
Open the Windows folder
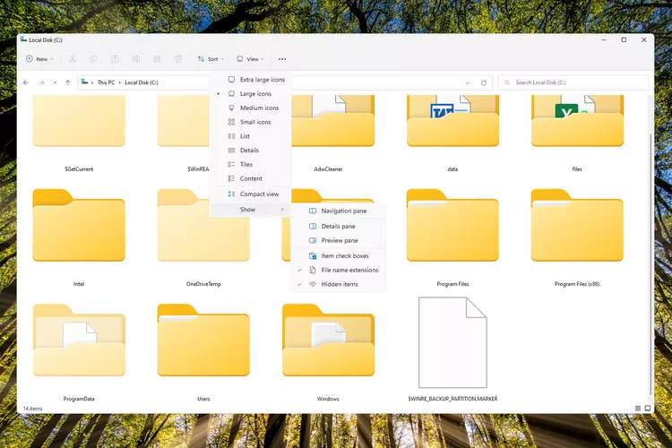click(x=328, y=352)
